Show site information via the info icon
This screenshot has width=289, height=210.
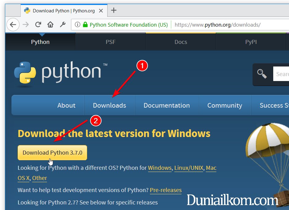click(x=78, y=24)
